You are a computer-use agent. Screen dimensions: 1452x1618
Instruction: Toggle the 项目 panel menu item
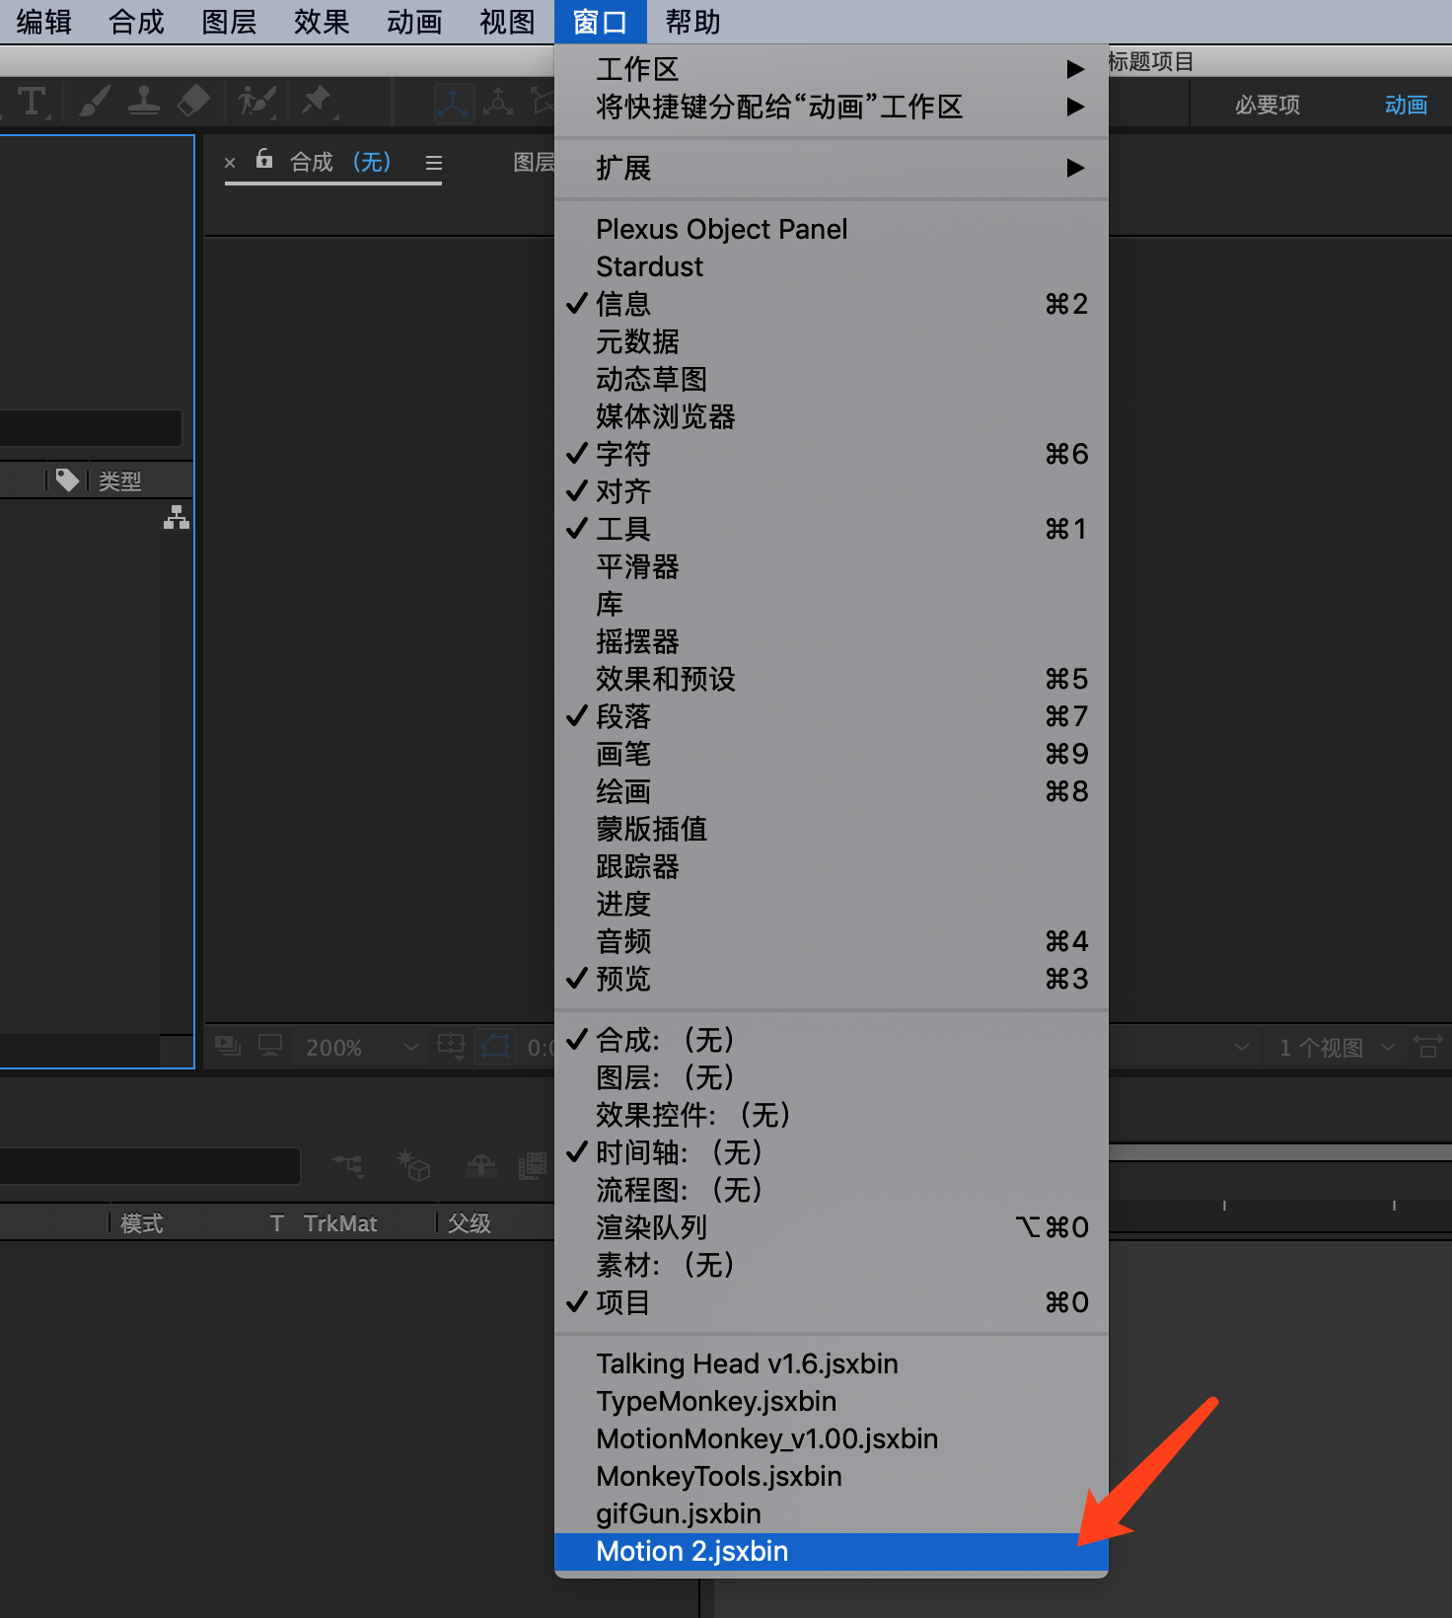[x=832, y=1302]
